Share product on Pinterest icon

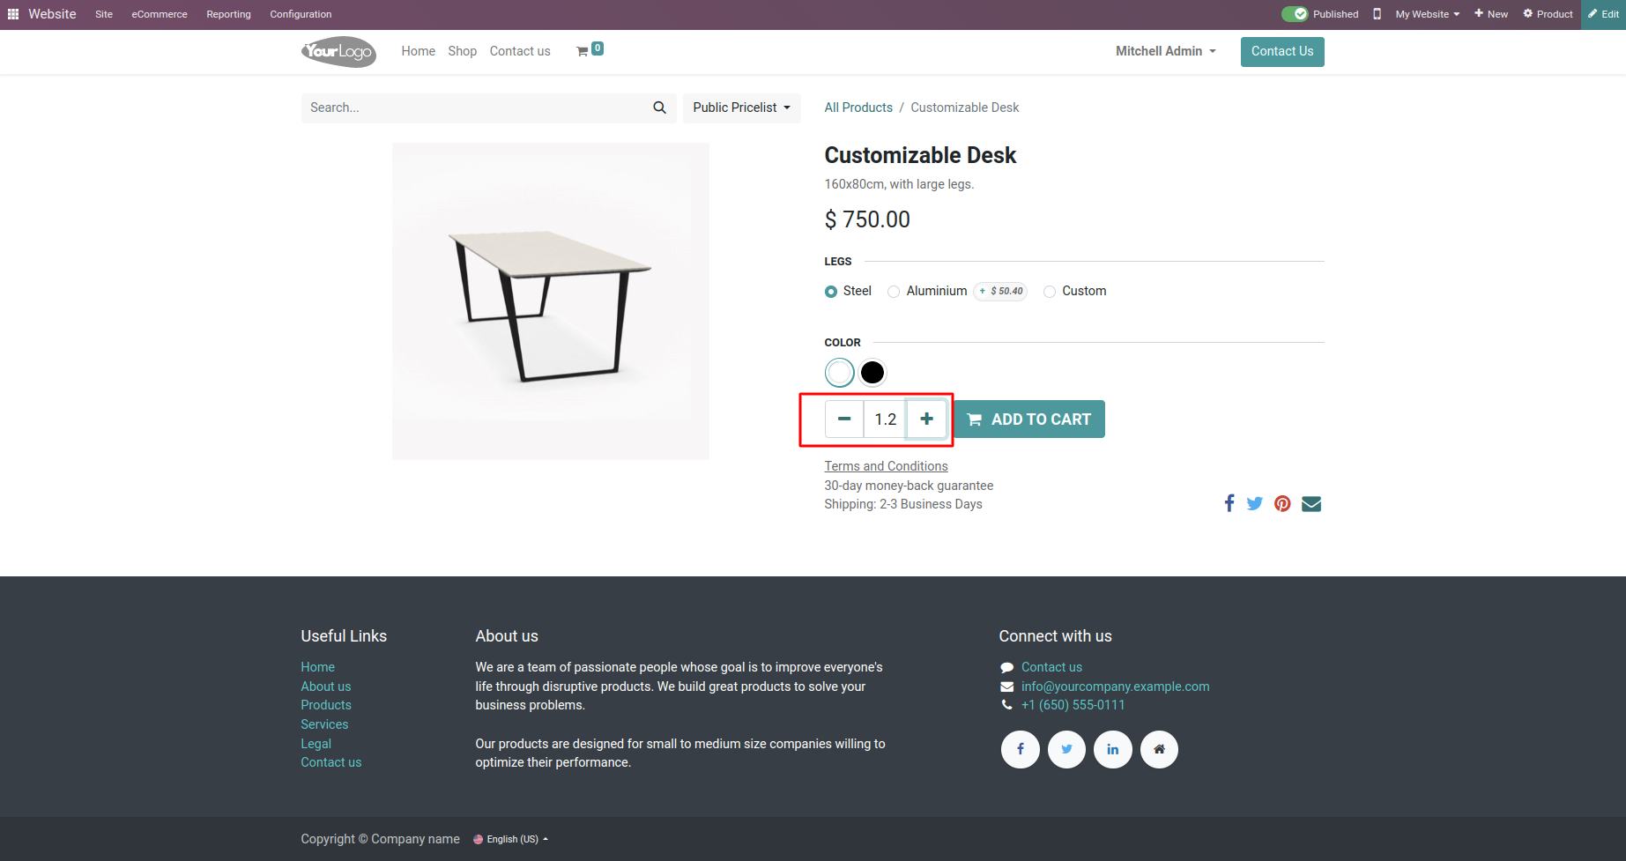coord(1282,503)
